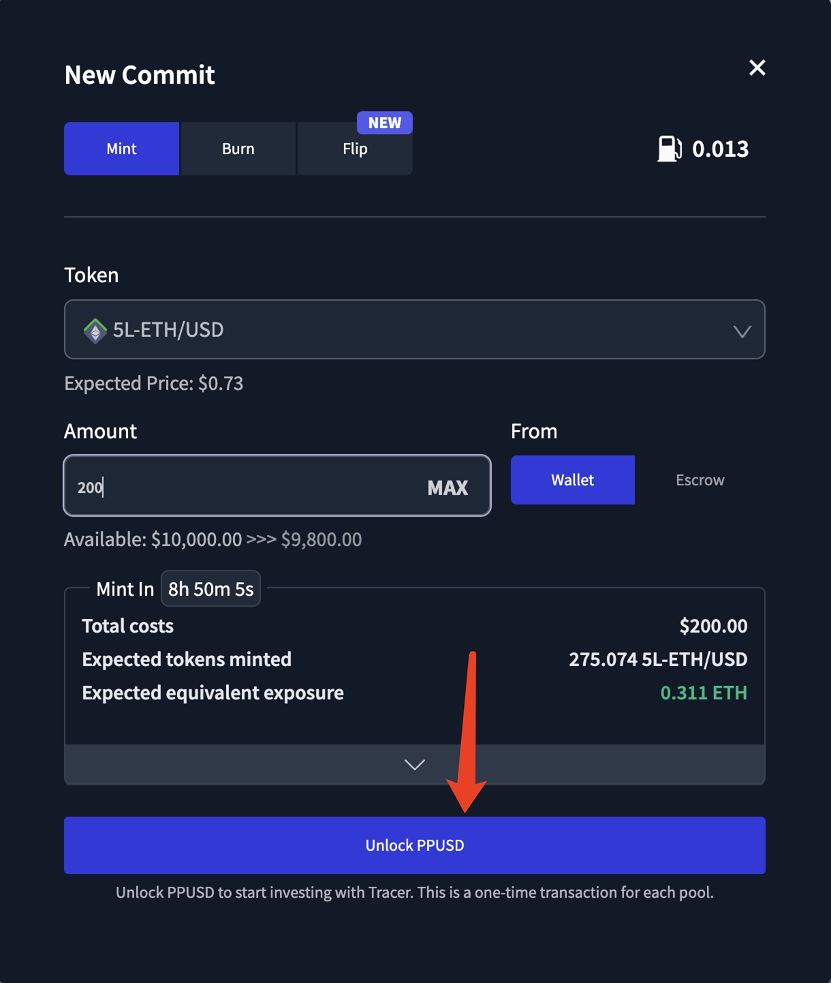831x983 pixels.
Task: Click the Expected equivalent exposure ETH value
Action: point(704,693)
